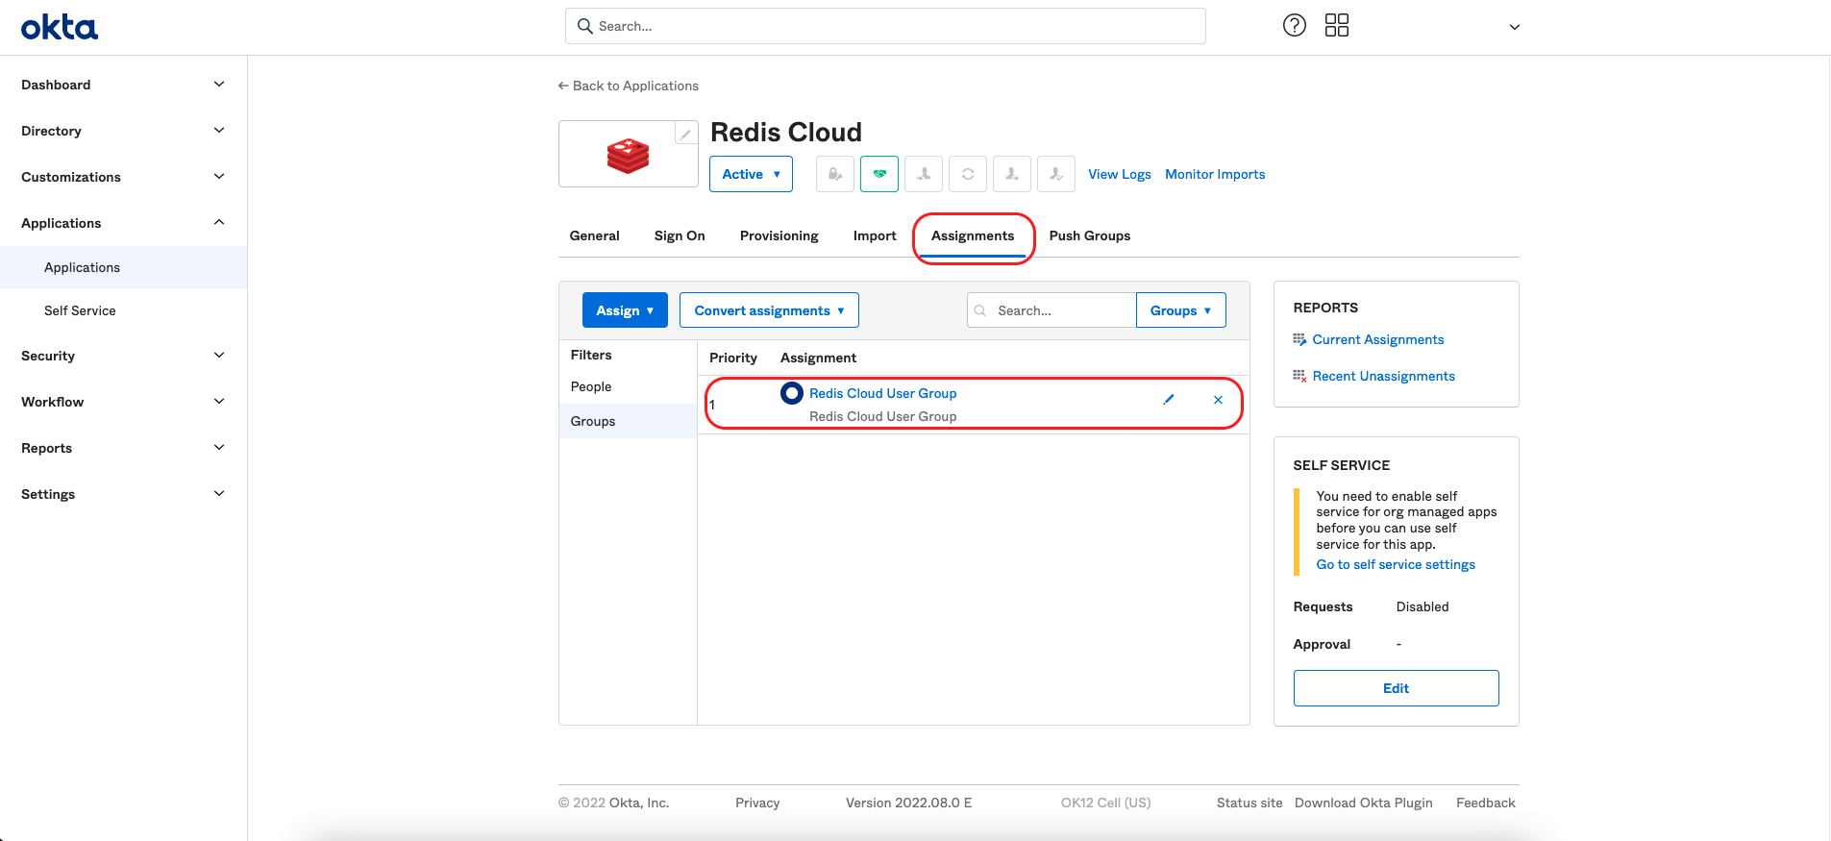This screenshot has width=1831, height=841.
Task: Remove the Redis Cloud User Group assignment
Action: click(x=1218, y=400)
